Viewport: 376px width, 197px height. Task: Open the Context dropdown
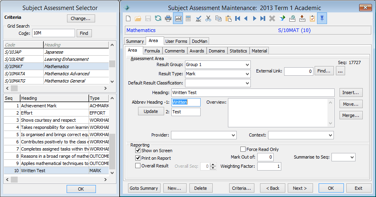[330, 135]
